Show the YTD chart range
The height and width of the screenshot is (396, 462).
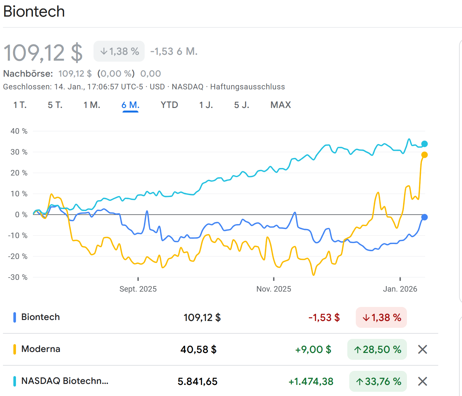coord(169,105)
